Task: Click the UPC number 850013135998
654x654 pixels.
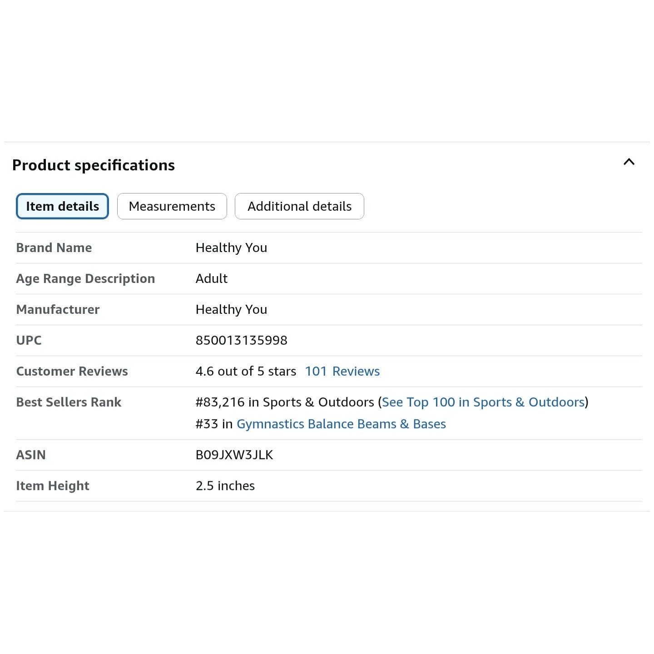Action: pos(242,340)
